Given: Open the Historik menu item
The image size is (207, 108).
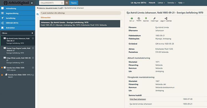Looking at the screenshot, I should [x=152, y=3].
